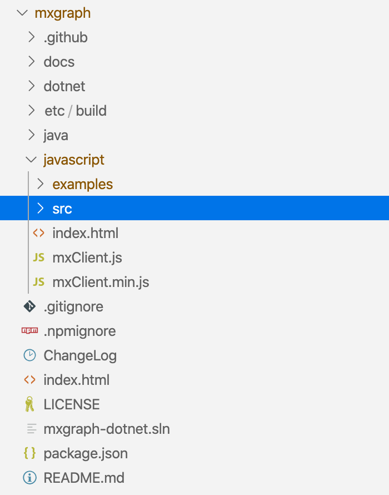Click the npm icon beside .npmignore
Screen dimensions: 389x495
[29, 331]
